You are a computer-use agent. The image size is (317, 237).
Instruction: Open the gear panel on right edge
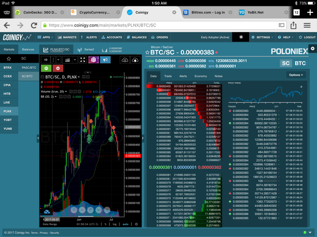pyautogui.click(x=313, y=48)
